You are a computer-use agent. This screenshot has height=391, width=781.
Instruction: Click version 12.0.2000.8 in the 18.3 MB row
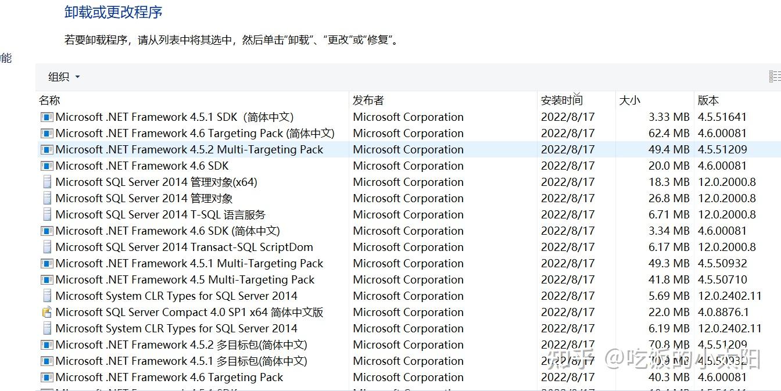727,182
